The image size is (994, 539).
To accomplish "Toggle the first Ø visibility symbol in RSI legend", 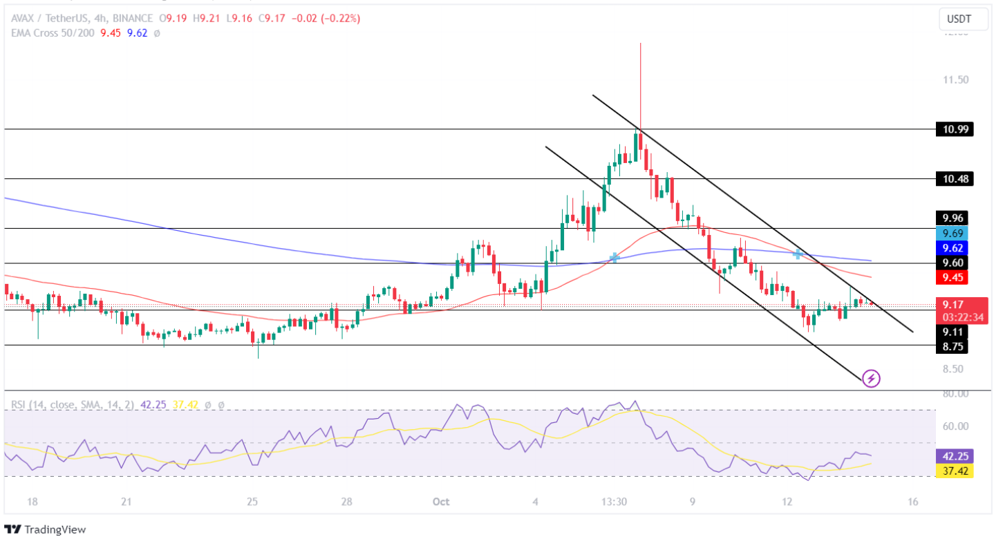I will 207,404.
